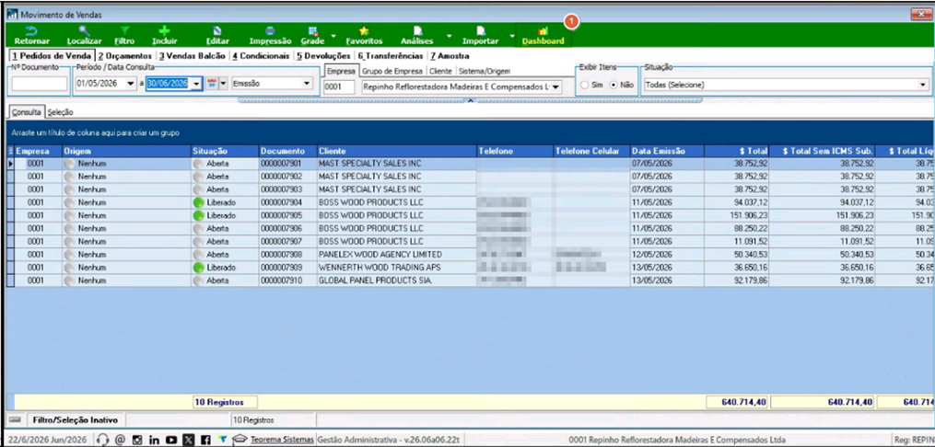Click the Editar toolbar button
Screen dimensions: 935x447
coord(217,36)
